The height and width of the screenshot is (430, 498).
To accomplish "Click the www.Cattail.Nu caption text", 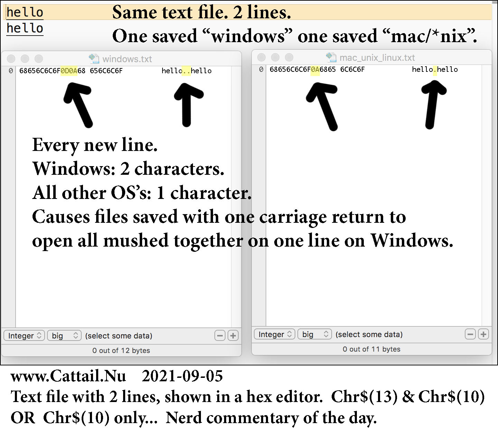I will 68,376.
